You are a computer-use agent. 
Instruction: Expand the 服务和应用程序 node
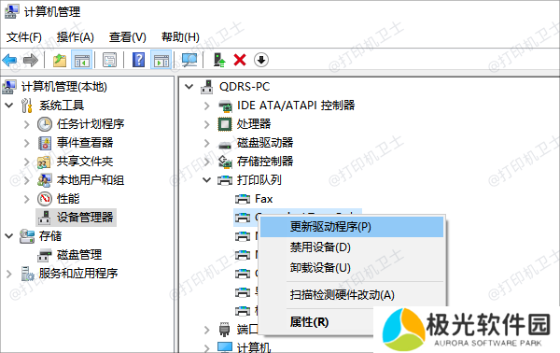(9, 274)
